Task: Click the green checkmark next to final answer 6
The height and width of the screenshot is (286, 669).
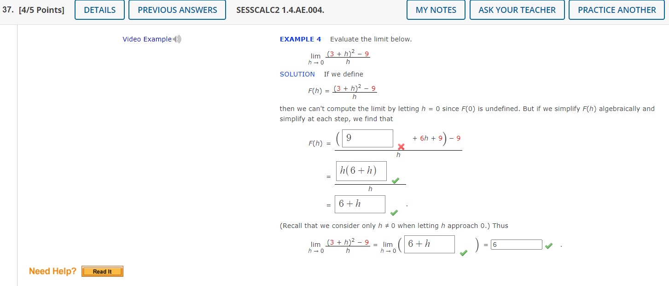Action: 548,246
